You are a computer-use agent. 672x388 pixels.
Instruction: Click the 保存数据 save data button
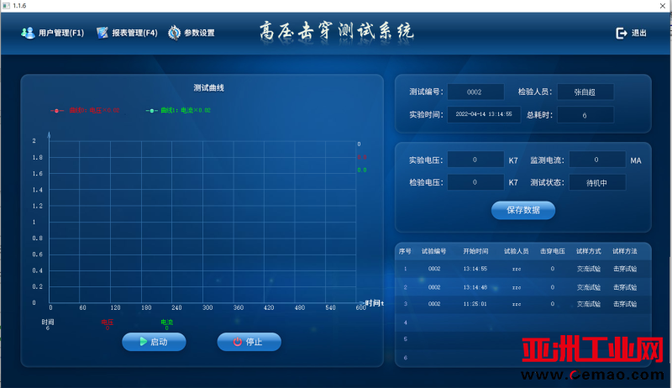click(x=522, y=210)
